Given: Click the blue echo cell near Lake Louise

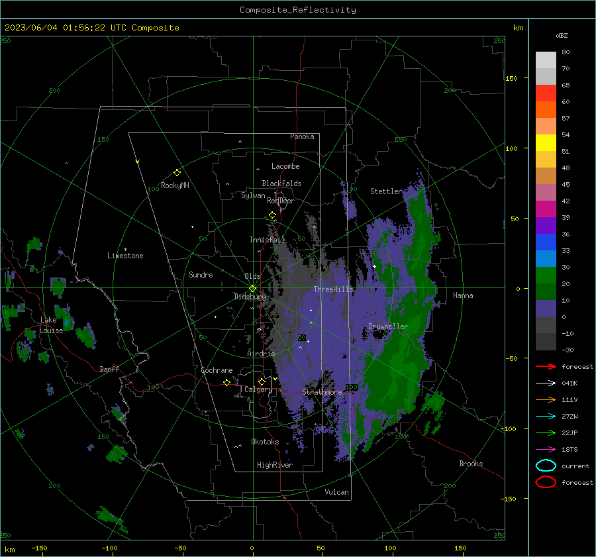Looking at the screenshot, I should pyautogui.click(x=68, y=323).
